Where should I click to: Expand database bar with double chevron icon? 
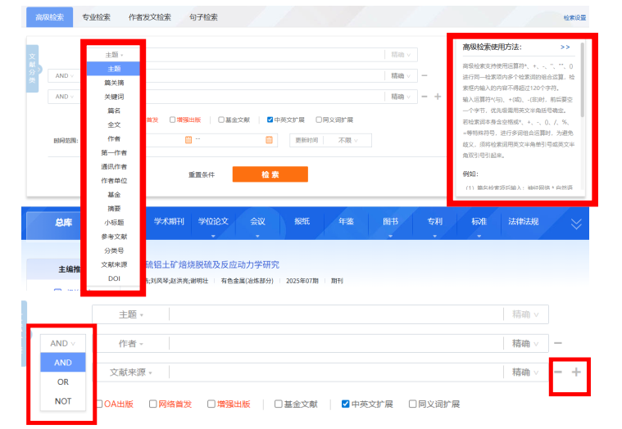[x=576, y=224]
